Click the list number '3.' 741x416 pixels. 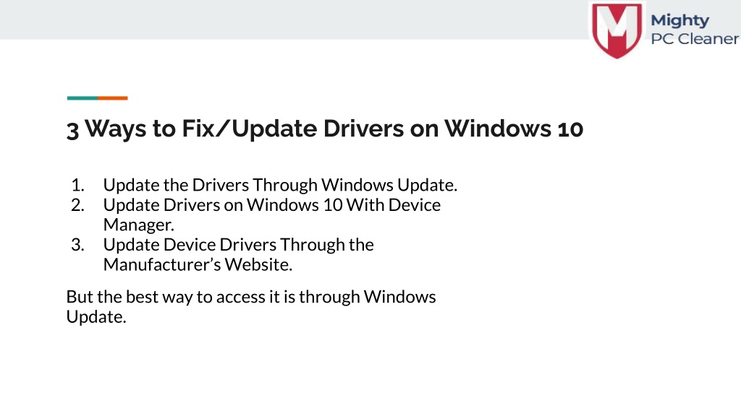78,245
